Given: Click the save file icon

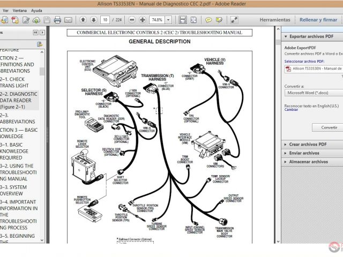Looking at the screenshot, I should click(47, 20).
